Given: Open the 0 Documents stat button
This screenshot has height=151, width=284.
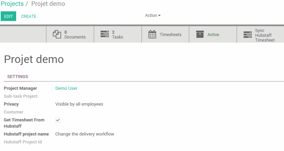Looking at the screenshot, I should (70, 34).
